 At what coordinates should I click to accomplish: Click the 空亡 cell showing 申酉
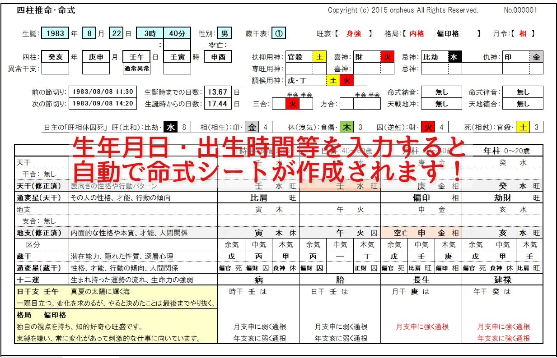pyautogui.click(x=218, y=57)
